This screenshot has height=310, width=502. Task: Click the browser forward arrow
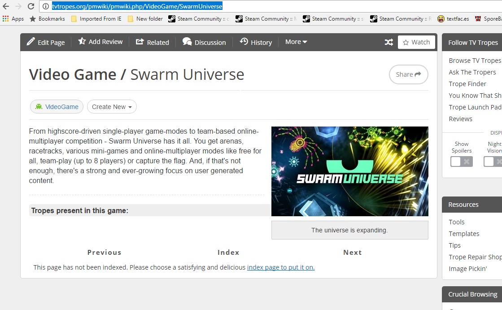[x=18, y=6]
